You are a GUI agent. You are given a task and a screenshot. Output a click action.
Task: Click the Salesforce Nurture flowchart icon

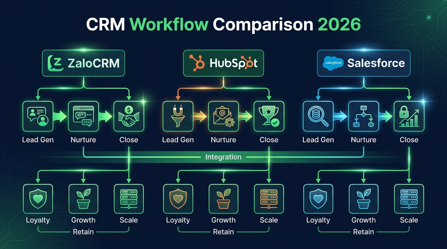tap(364, 116)
